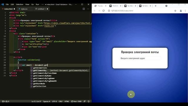Open browser three-dot menu
The height and width of the screenshot is (106, 188).
185,11
